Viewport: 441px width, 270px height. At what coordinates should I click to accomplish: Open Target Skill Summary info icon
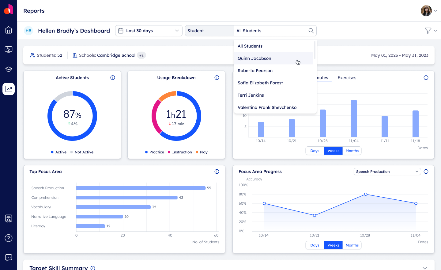(93, 268)
